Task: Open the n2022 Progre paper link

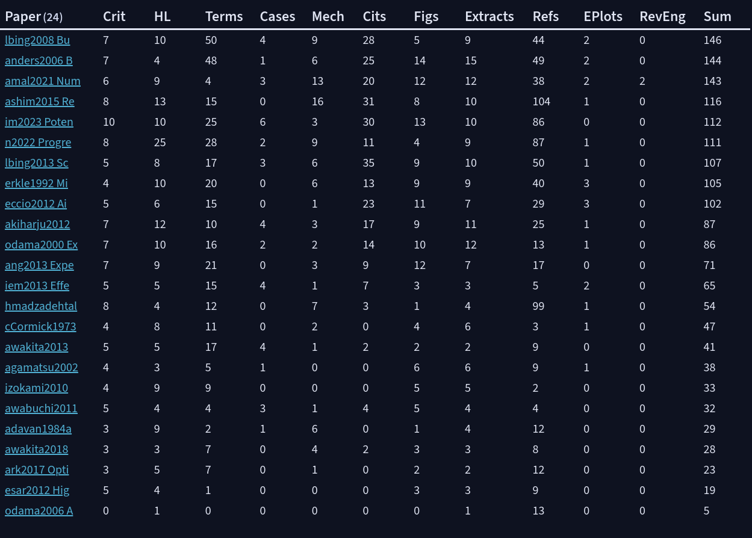Action: [x=38, y=143]
